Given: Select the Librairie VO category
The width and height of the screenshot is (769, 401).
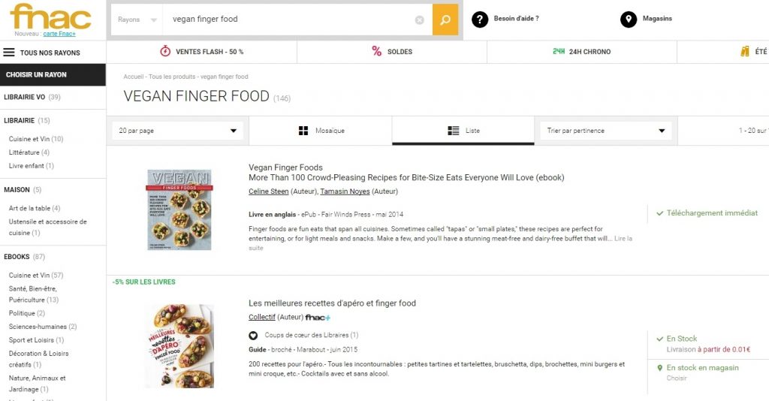Looking at the screenshot, I should click(32, 97).
